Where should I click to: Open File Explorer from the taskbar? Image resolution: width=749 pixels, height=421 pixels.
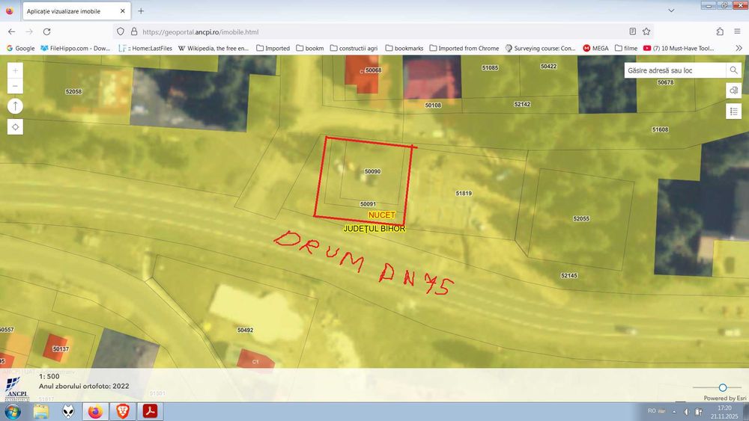pos(41,411)
